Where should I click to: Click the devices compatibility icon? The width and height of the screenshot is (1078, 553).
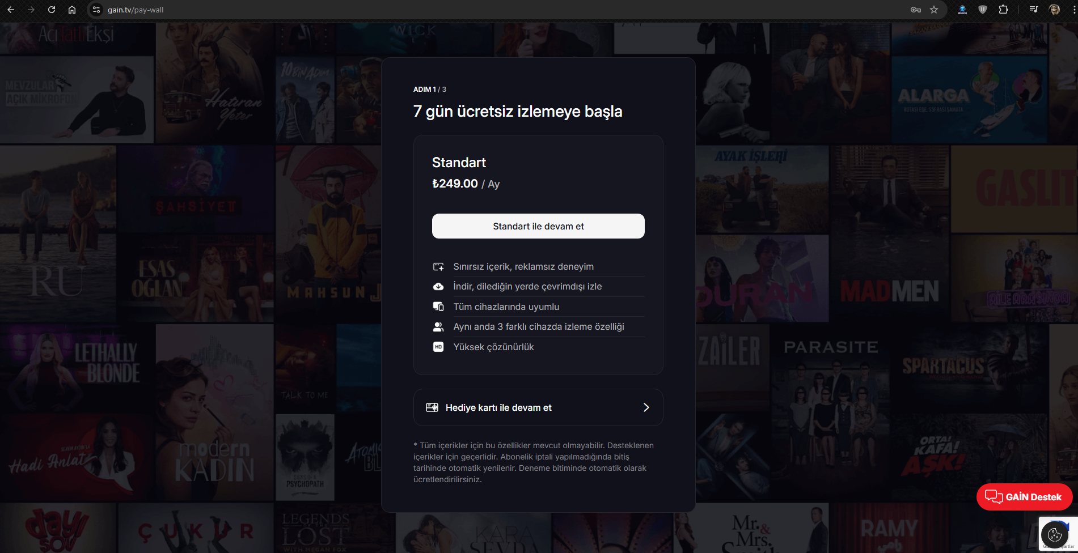click(438, 307)
